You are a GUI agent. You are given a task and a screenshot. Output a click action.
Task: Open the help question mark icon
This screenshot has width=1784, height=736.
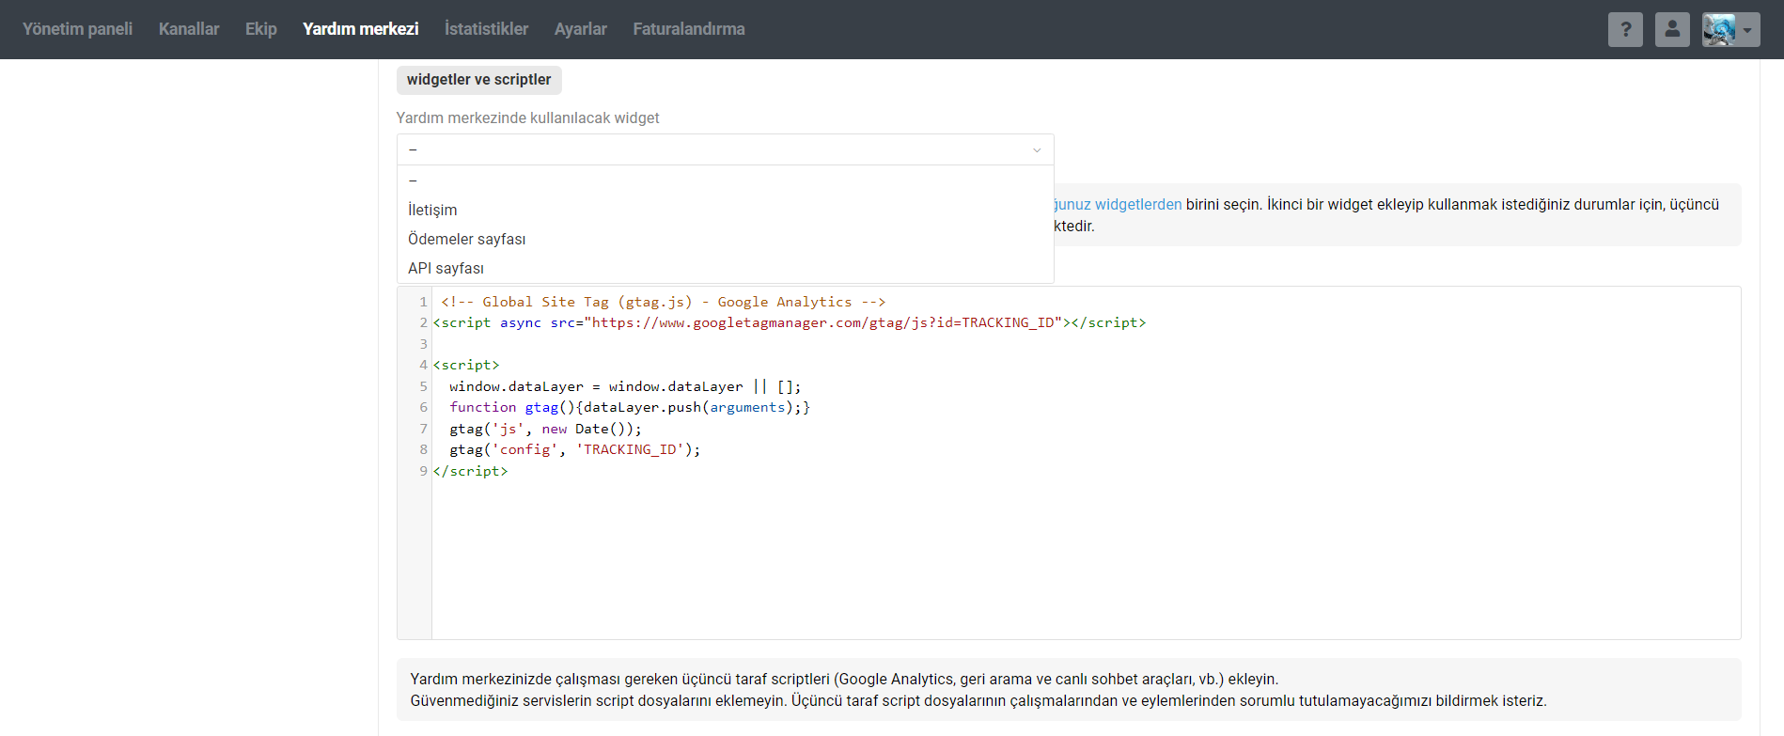(x=1625, y=29)
